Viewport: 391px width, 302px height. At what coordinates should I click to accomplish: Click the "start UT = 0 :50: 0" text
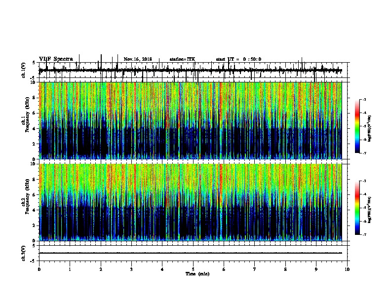(x=238, y=59)
